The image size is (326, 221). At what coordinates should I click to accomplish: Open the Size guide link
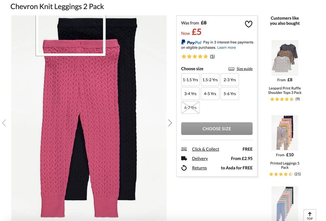click(245, 69)
